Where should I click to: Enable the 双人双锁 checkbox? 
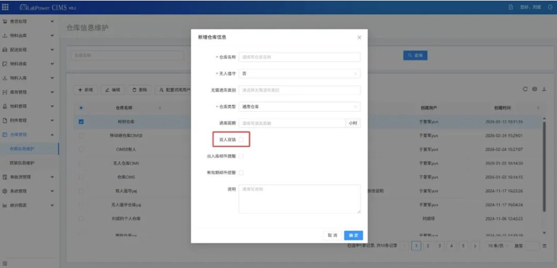(x=241, y=140)
